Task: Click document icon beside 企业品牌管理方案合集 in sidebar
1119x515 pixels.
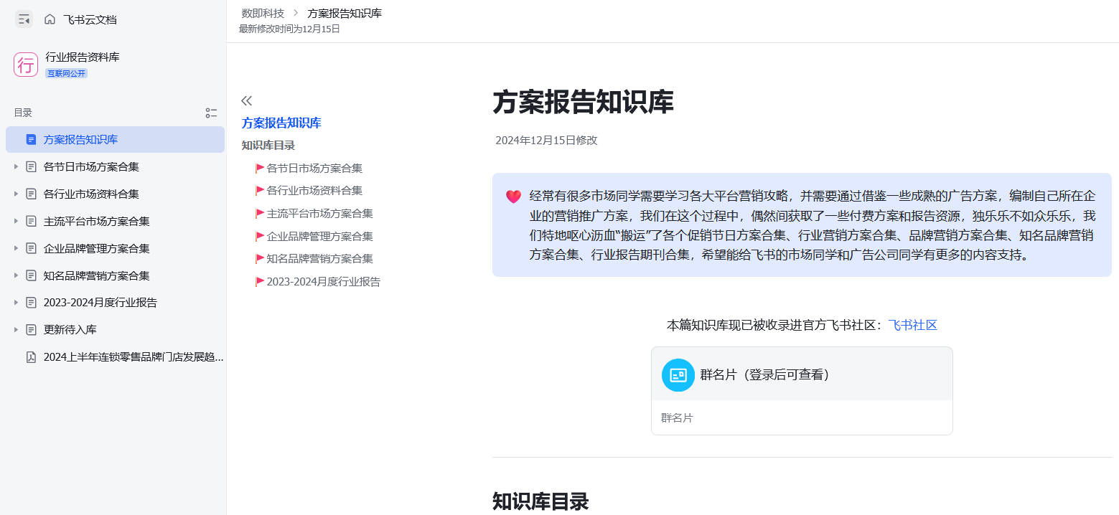Action: coord(31,248)
